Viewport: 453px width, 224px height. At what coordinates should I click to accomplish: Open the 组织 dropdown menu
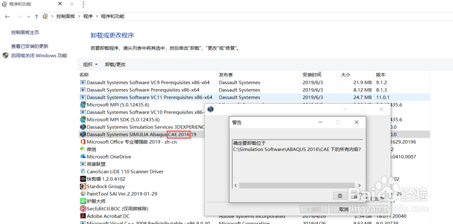pos(90,65)
